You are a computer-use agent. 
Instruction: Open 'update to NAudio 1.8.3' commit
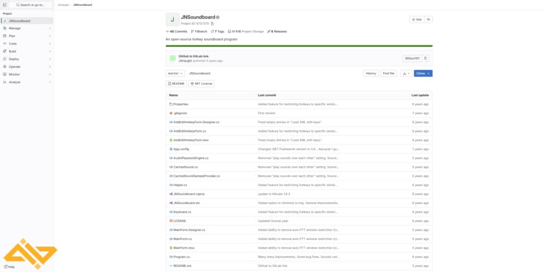tap(274, 194)
